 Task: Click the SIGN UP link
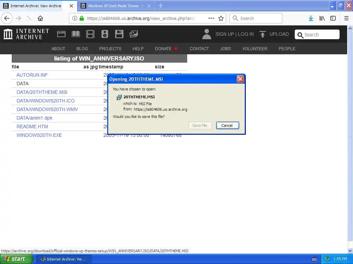click(225, 34)
